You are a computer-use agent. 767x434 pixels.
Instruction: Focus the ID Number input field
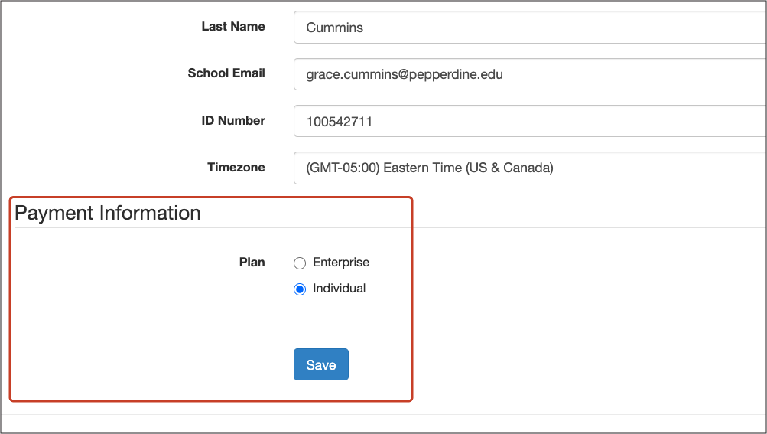530,121
